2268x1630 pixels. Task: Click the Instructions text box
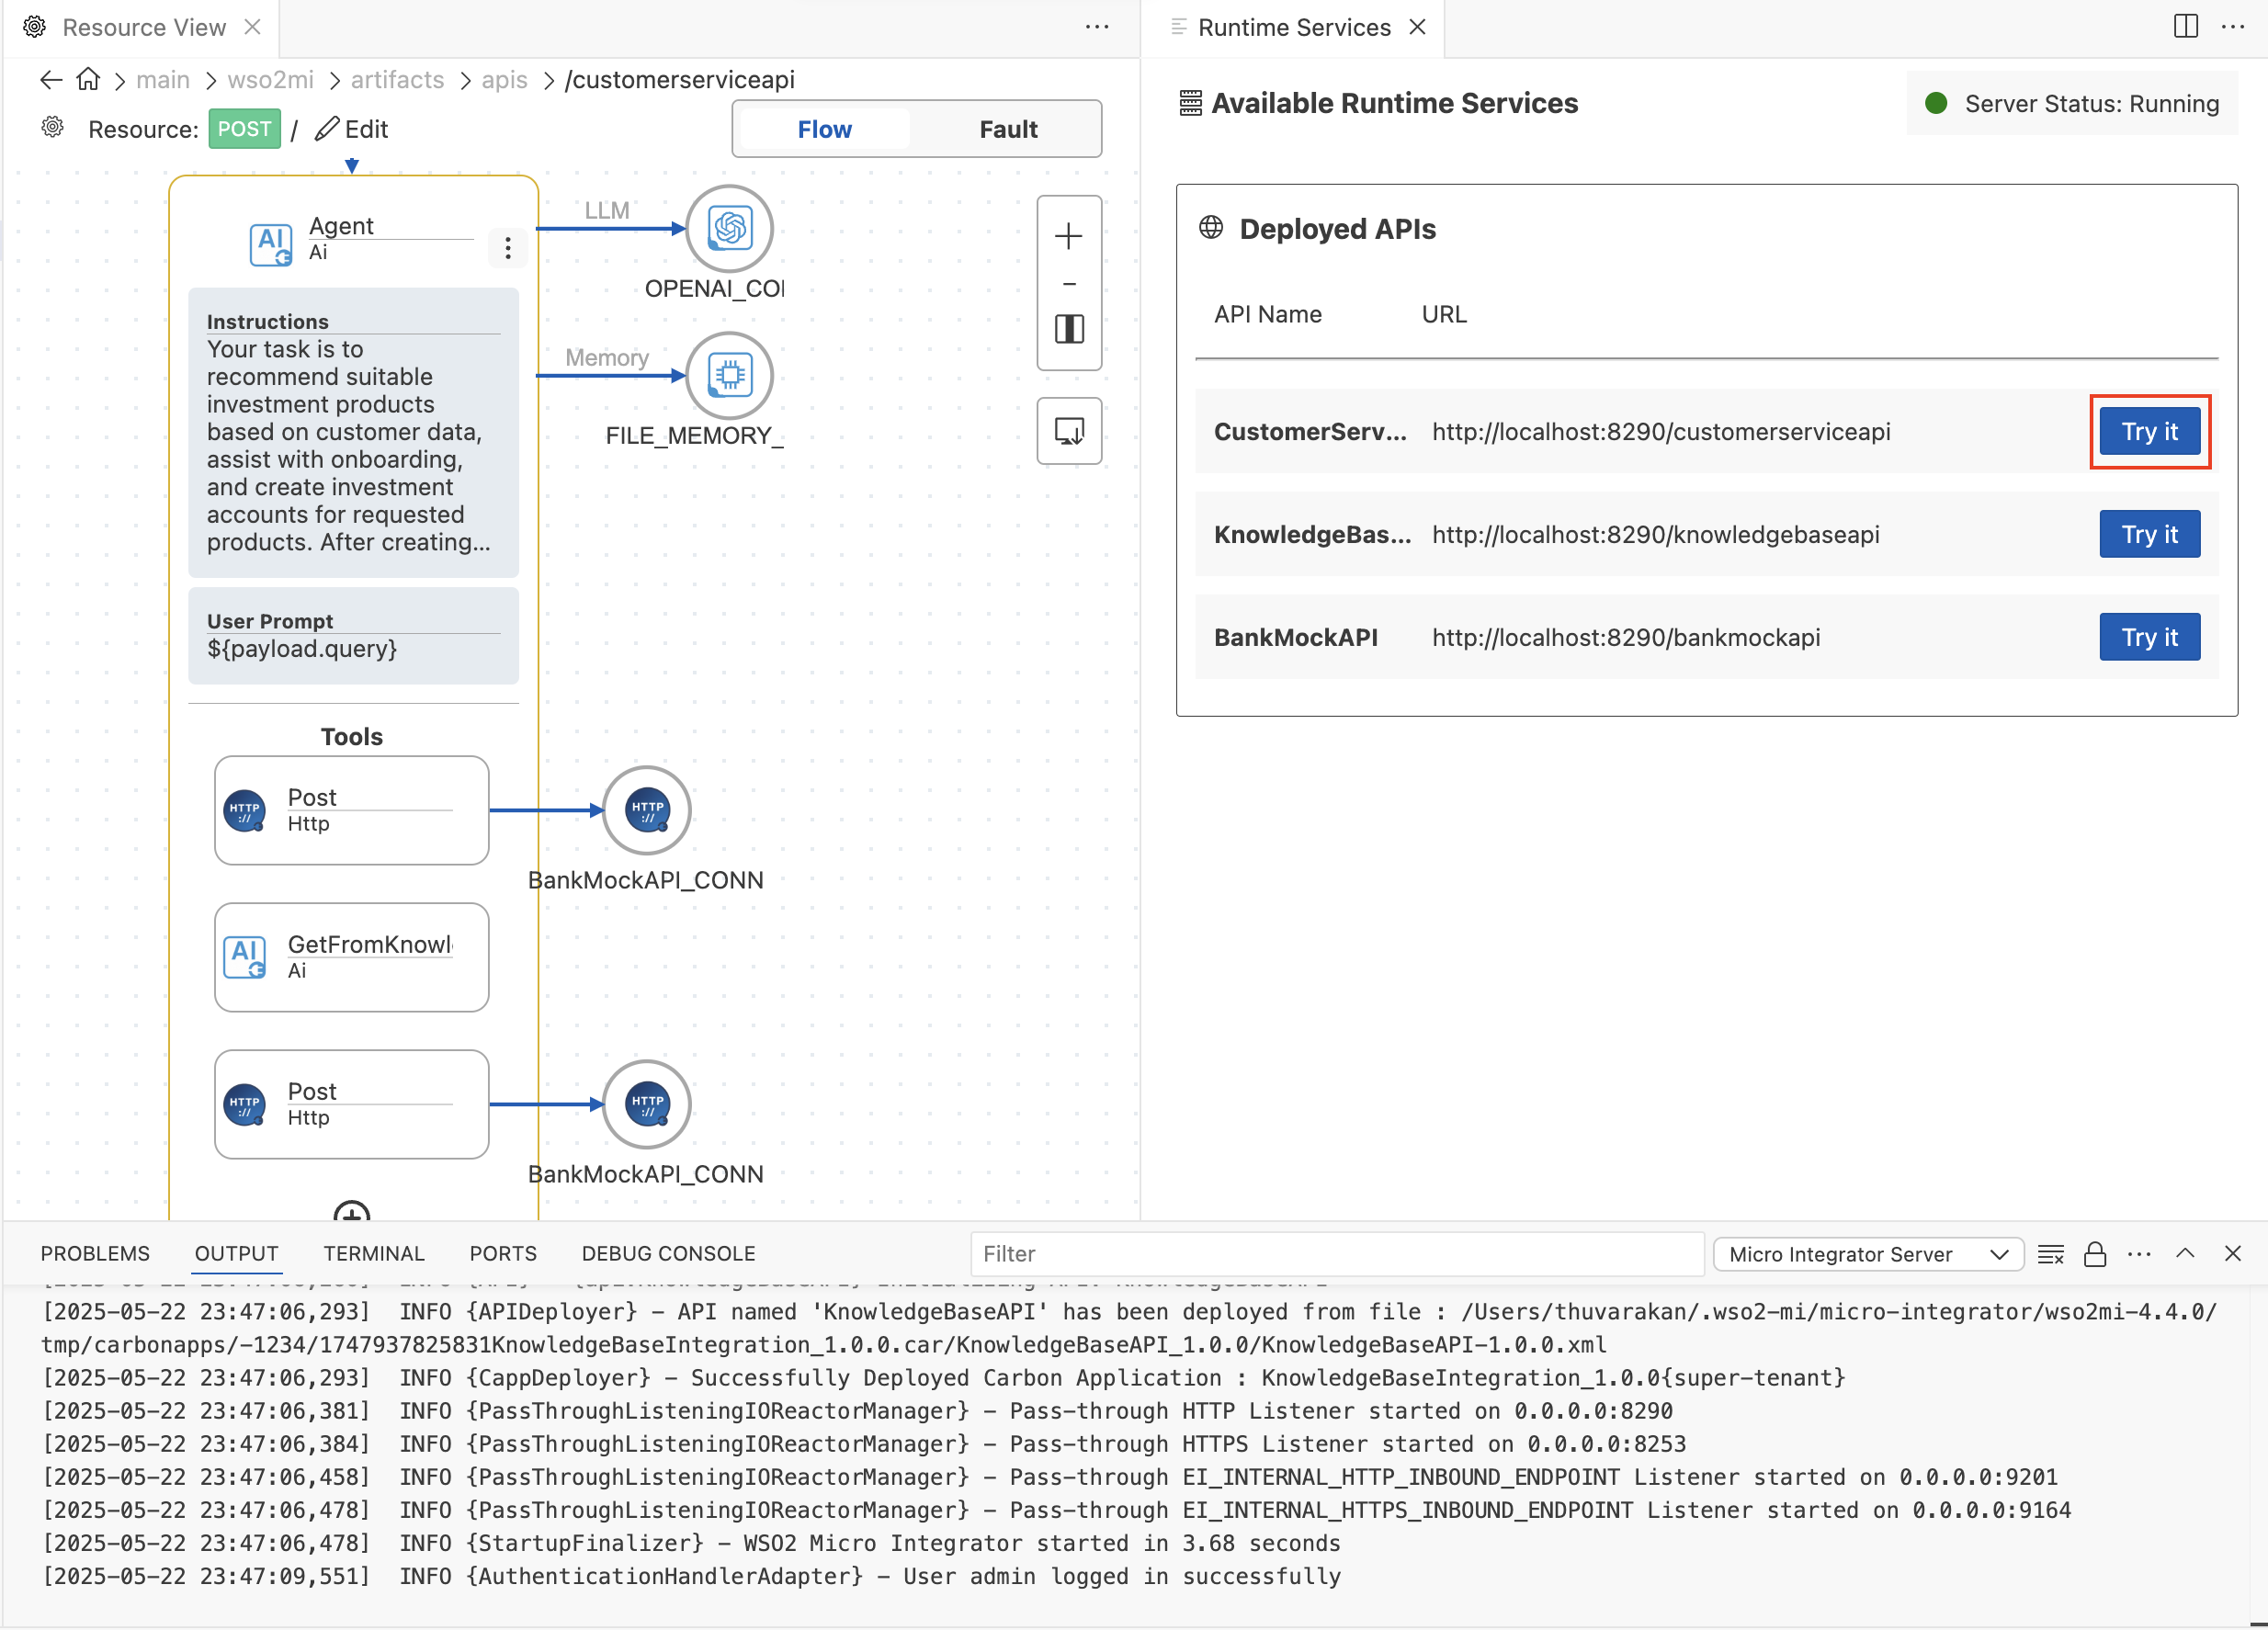[353, 432]
